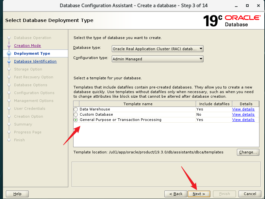Screen dimensions: 265x199
Task: Open the Configuration type dropdown
Action: (x=157, y=59)
